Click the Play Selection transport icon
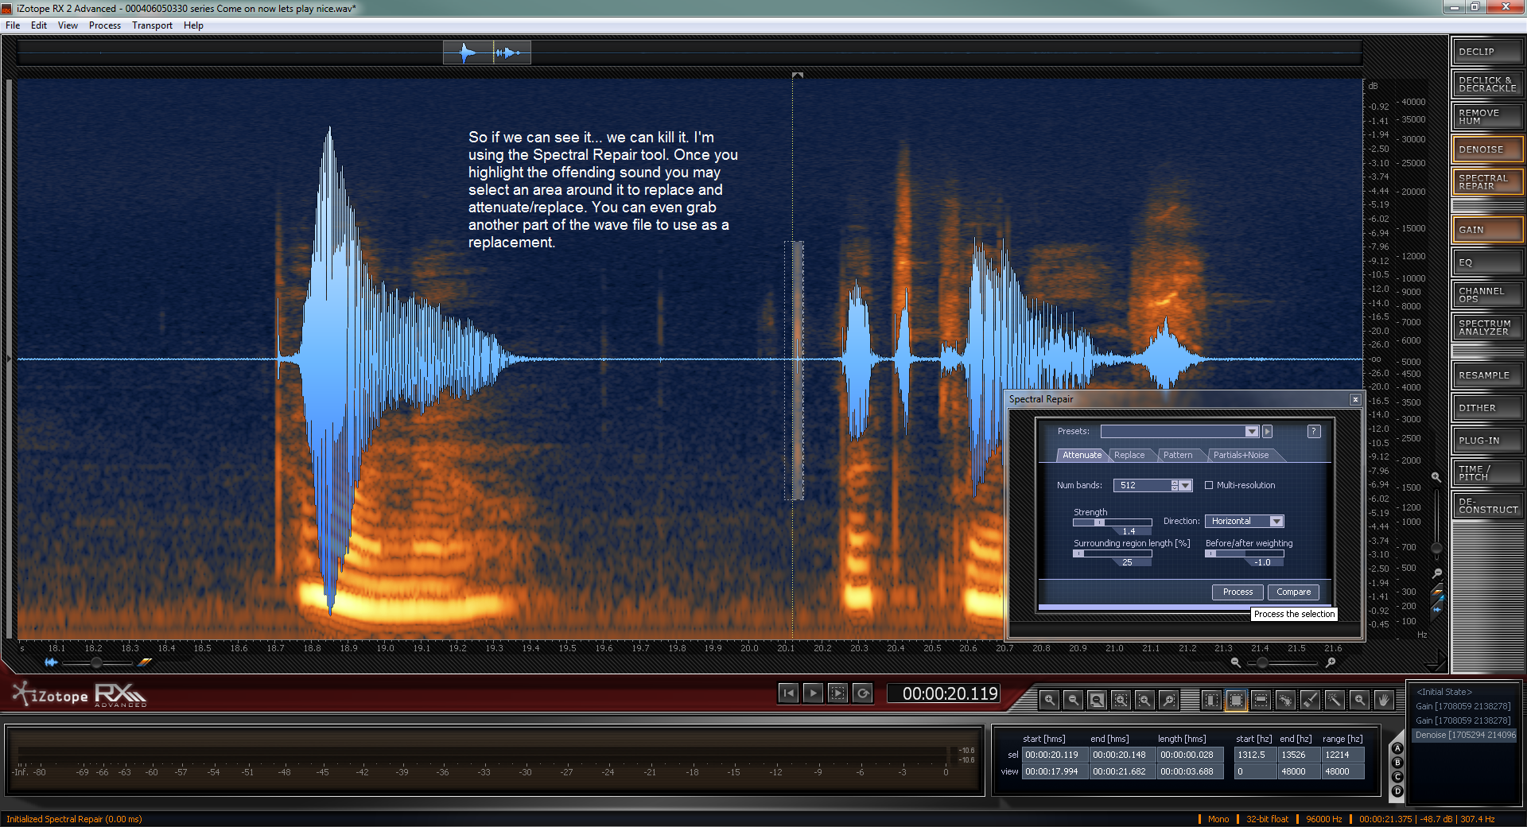Viewport: 1527px width, 827px height. pyautogui.click(x=837, y=693)
